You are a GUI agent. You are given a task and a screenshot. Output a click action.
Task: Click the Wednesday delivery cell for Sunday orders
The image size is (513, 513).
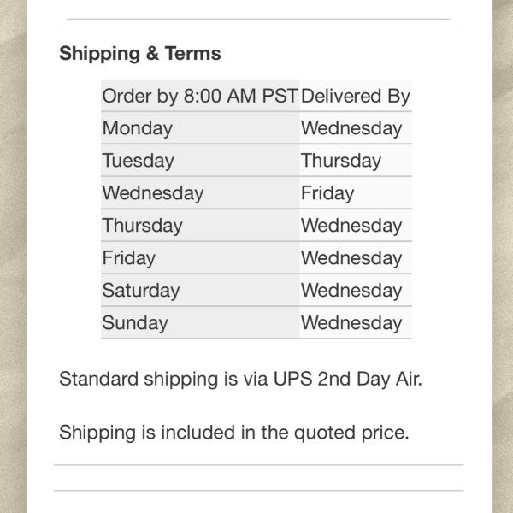pyautogui.click(x=356, y=322)
